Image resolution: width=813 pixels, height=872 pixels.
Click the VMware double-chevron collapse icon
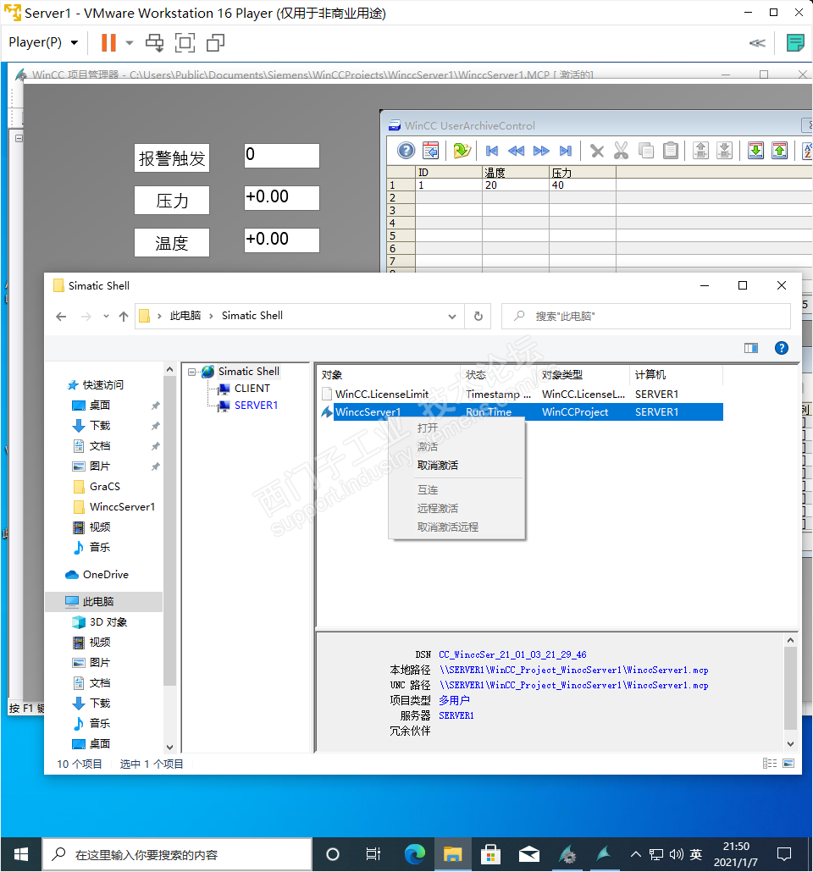tap(757, 43)
